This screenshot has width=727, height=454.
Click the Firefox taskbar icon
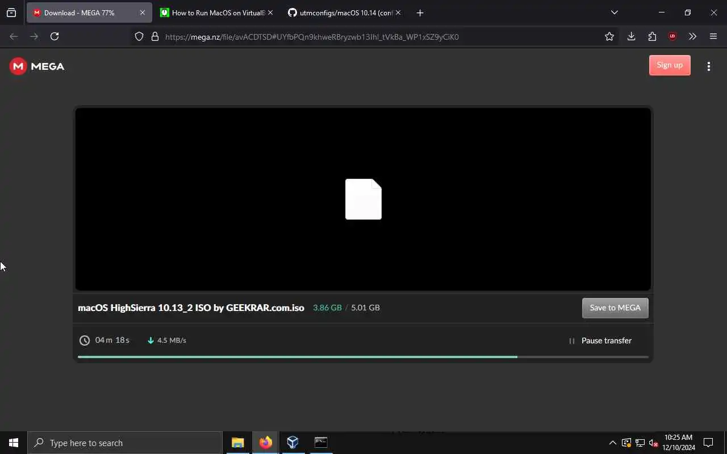coord(265,443)
